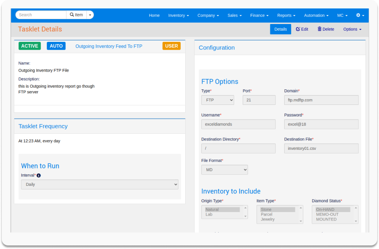Expand the FTP Type dropdown
Screen dimensions: 379x249
pyautogui.click(x=217, y=100)
